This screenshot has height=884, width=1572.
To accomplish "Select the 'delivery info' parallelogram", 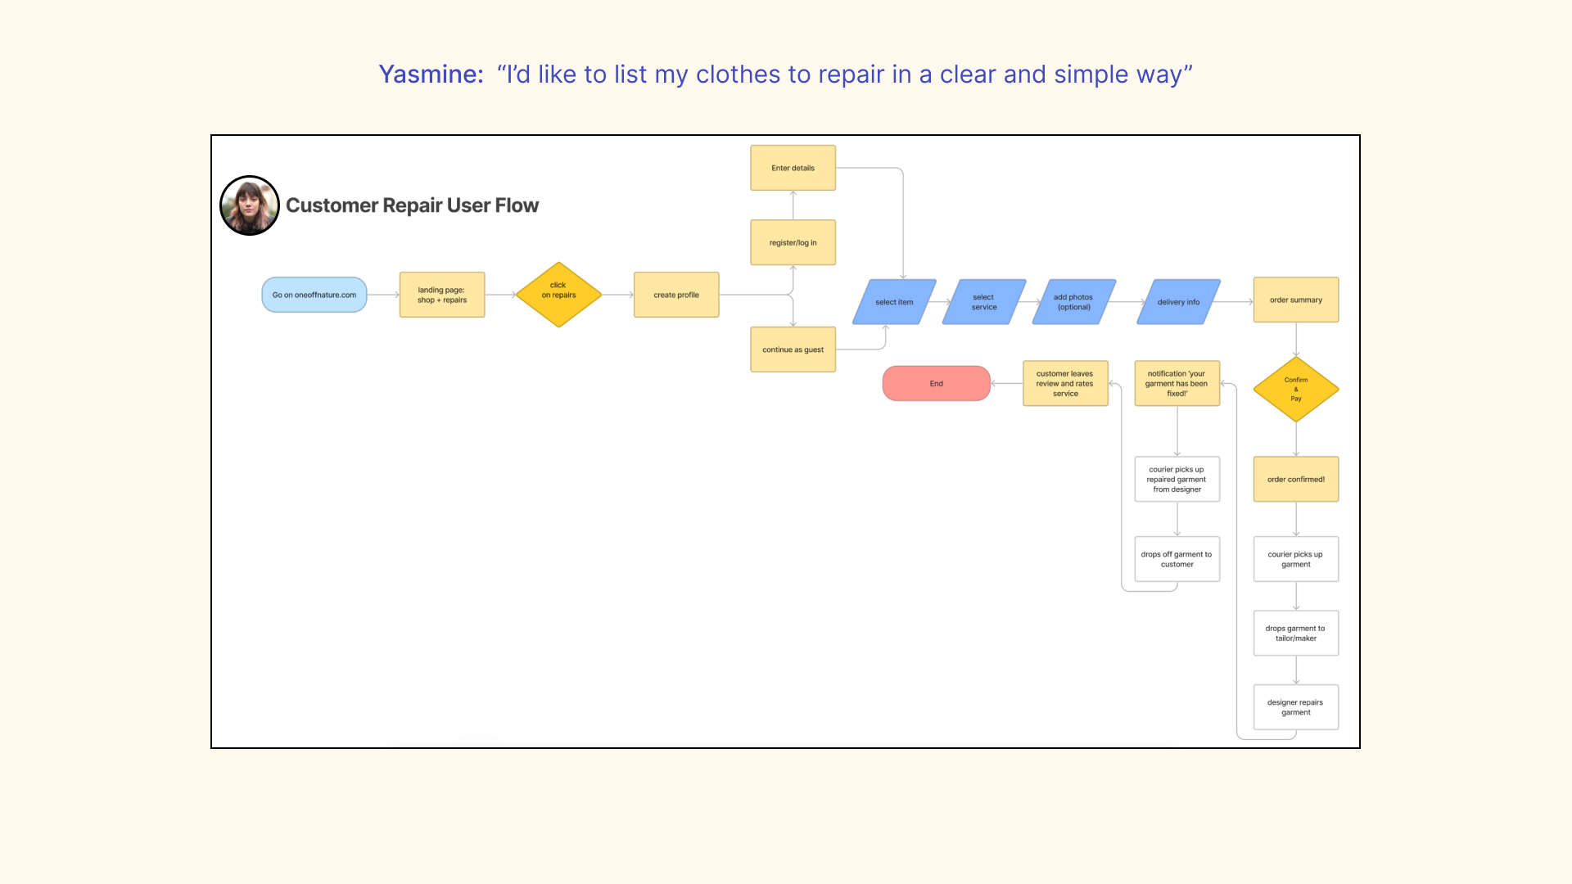I will point(1178,302).
